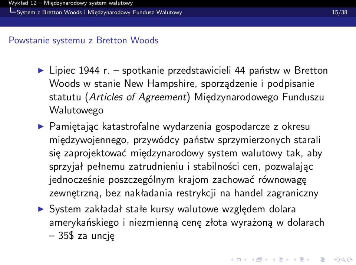Advance one frame using right frame arrow

coord(267,260)
